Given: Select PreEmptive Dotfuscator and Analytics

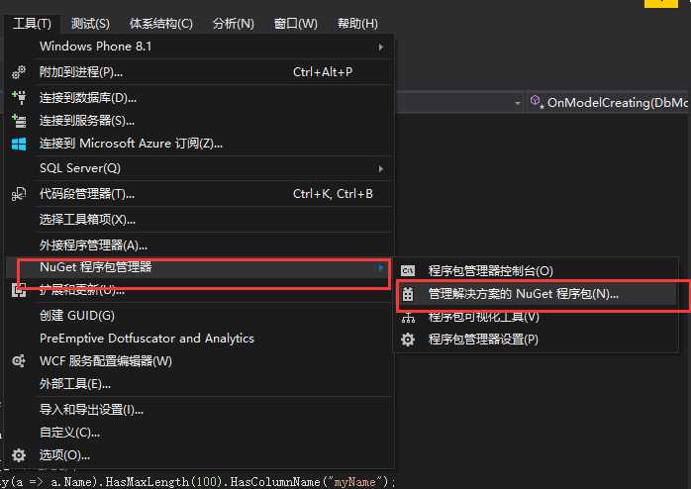Looking at the screenshot, I should [199, 339].
